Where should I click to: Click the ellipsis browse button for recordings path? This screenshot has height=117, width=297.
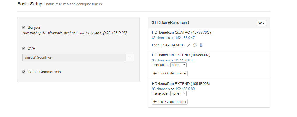pos(130,57)
